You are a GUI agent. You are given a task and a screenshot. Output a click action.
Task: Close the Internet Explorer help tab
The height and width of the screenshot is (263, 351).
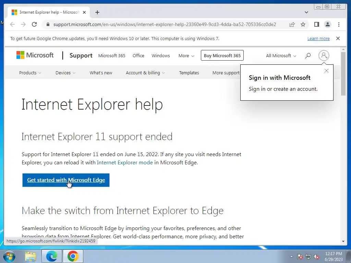[x=84, y=12]
